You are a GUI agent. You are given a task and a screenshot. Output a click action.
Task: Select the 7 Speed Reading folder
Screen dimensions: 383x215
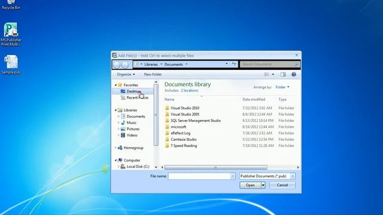tap(181, 146)
